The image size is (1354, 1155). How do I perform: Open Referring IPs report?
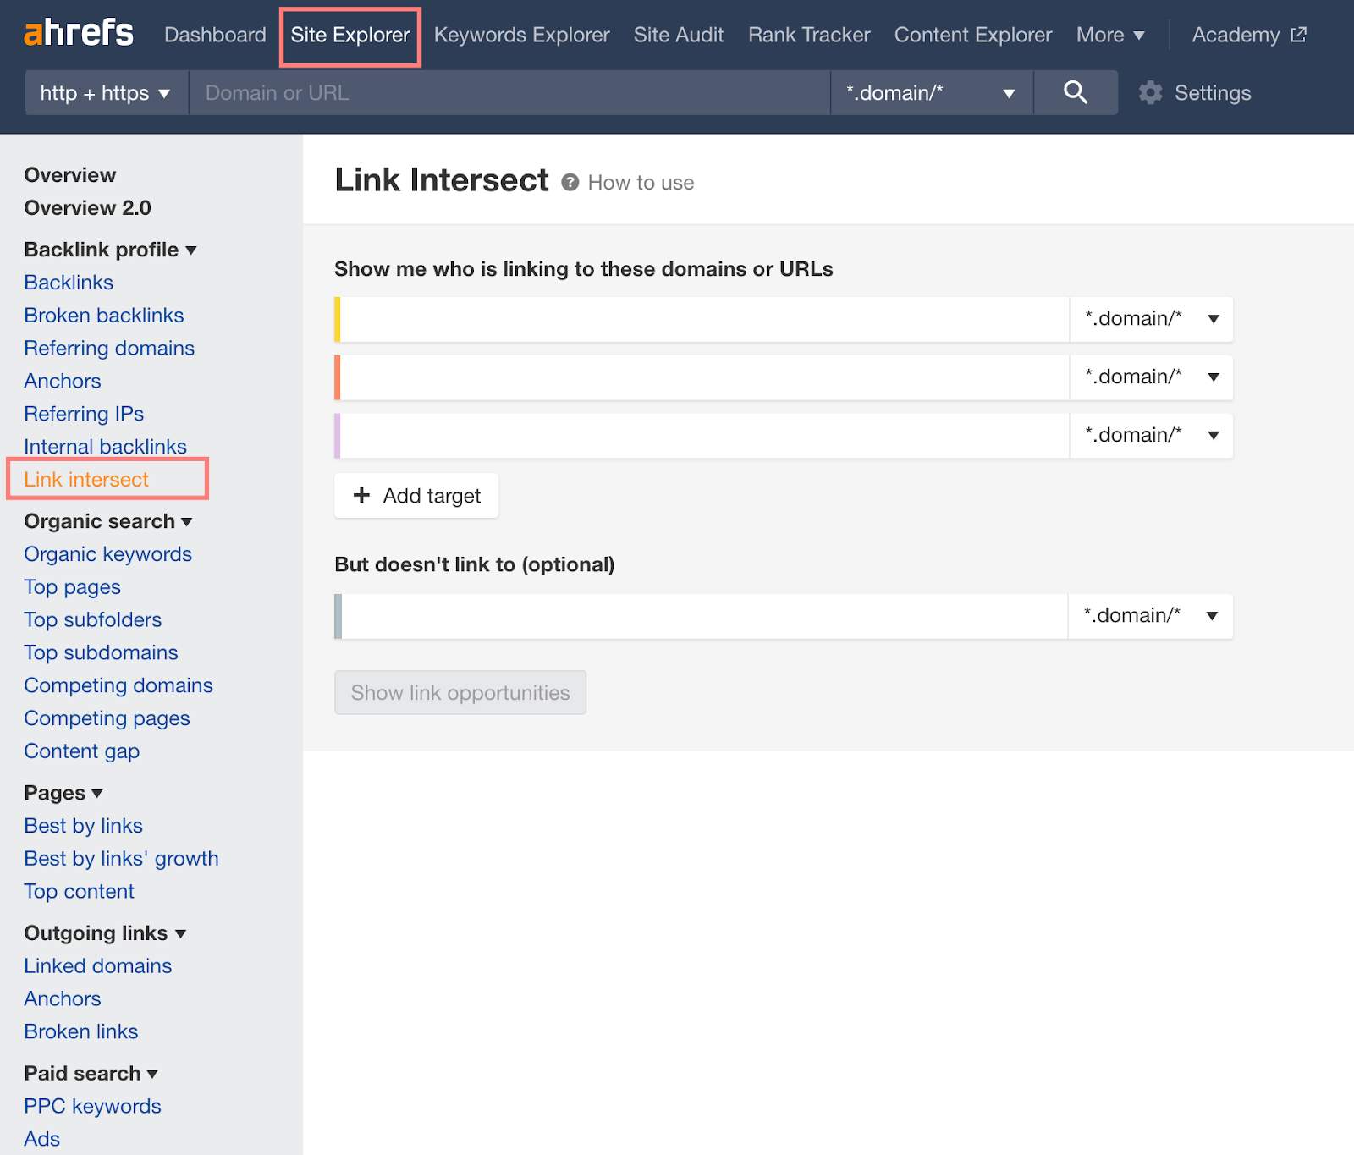(x=84, y=415)
